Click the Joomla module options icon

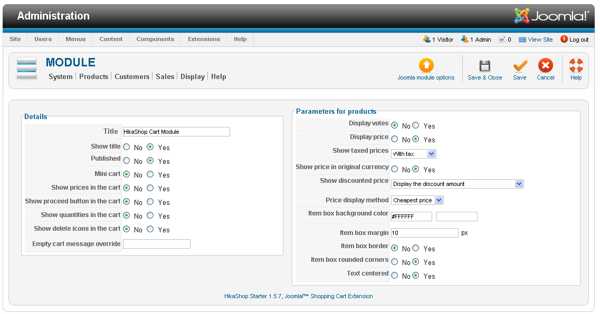pos(426,65)
